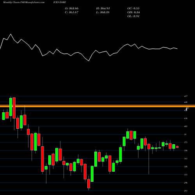Click the 446 price axis label
This screenshot has height=195, width=195.
point(186,102)
